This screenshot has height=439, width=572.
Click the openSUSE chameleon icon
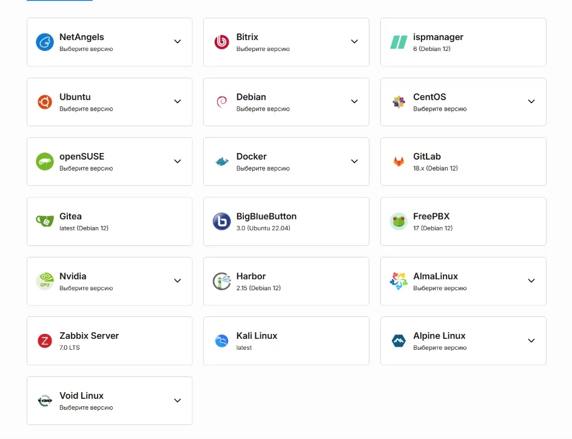45,162
